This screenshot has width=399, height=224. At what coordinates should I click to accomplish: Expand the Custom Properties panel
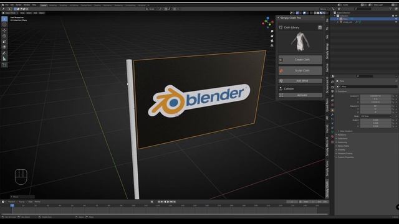point(345,157)
